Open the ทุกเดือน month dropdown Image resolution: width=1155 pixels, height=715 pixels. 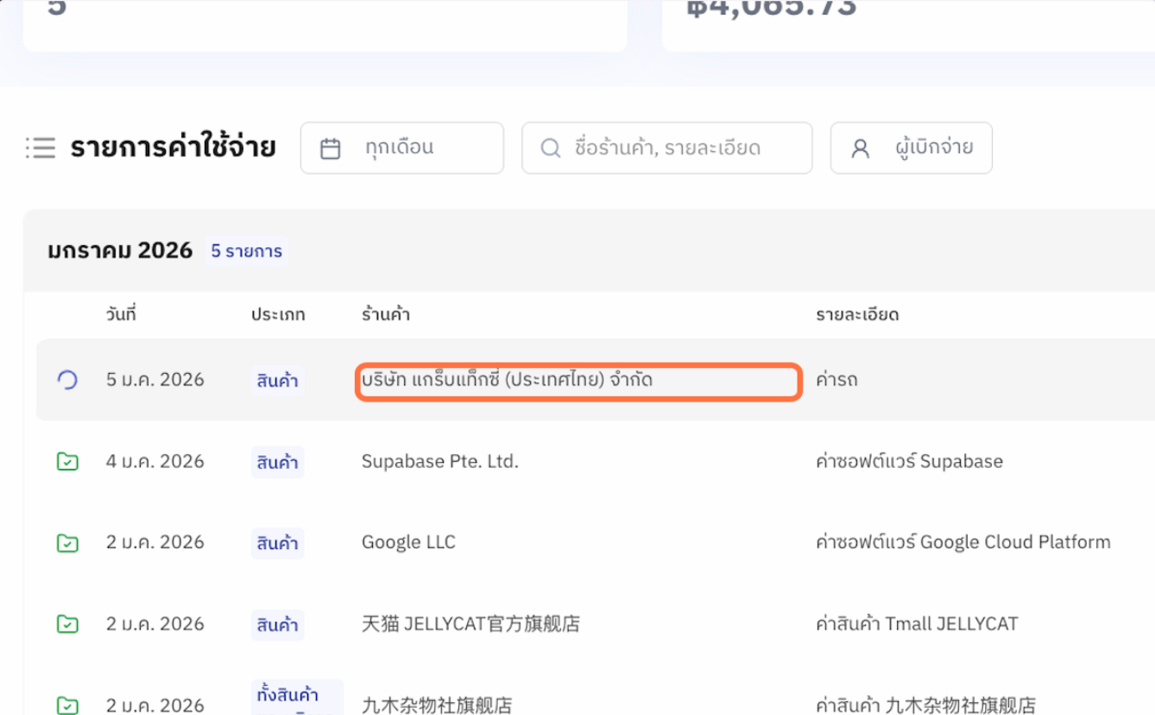[x=402, y=148]
